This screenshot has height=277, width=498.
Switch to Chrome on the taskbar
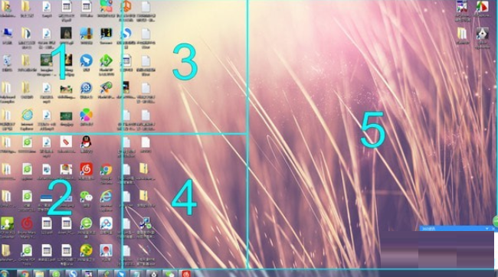24,274
